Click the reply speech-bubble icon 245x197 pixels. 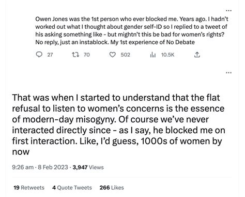[x=39, y=55]
